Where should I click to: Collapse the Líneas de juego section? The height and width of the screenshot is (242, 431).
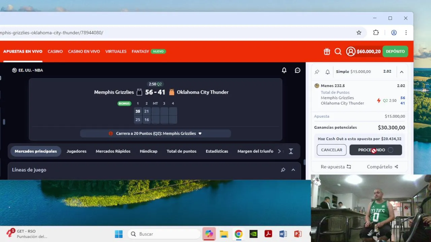click(x=293, y=170)
